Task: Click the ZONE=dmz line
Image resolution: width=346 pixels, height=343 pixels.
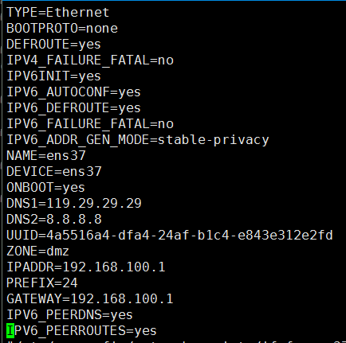Action: pos(37,251)
